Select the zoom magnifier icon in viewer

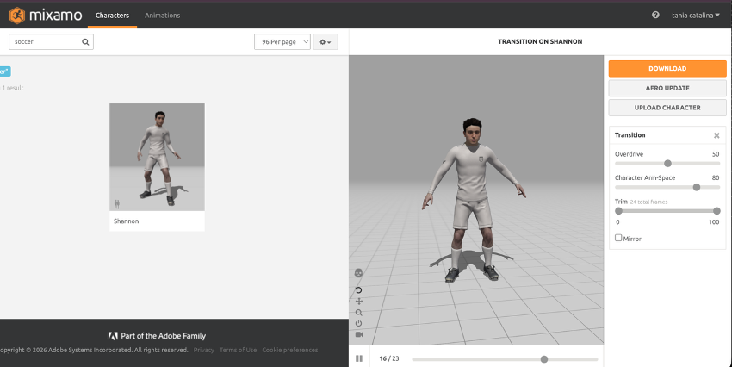point(358,313)
